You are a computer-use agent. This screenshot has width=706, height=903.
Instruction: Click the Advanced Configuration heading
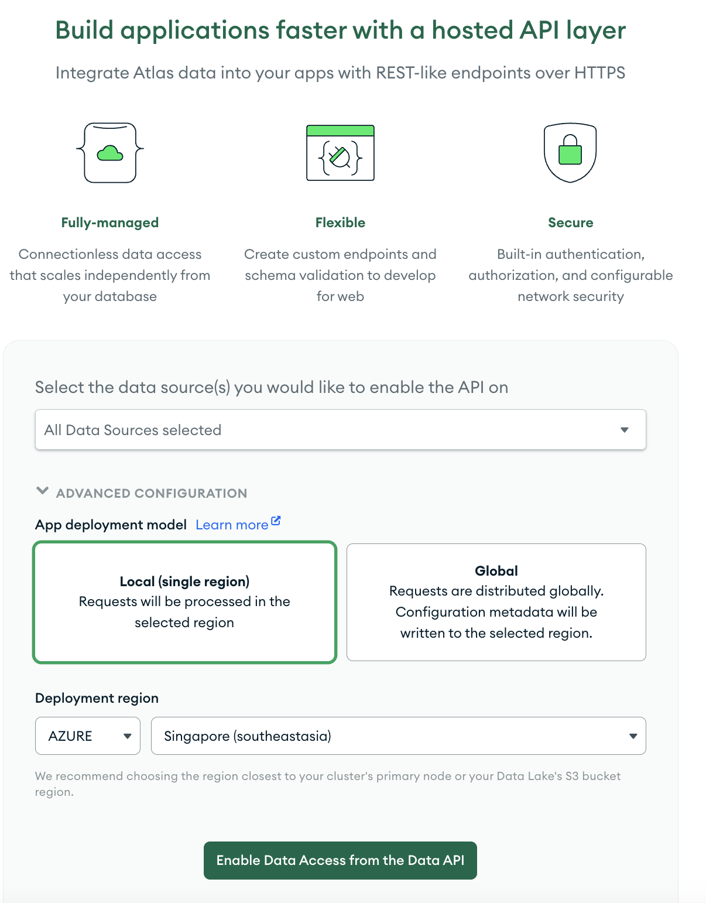(151, 493)
